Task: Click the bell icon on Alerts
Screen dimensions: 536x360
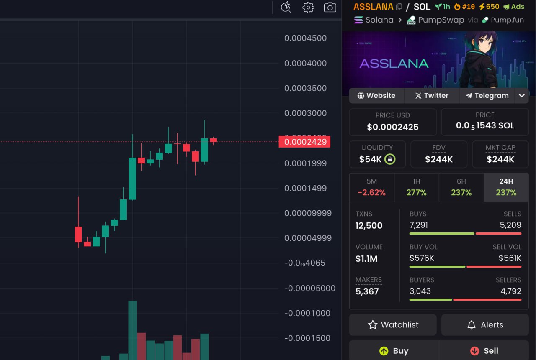Action: pos(472,325)
